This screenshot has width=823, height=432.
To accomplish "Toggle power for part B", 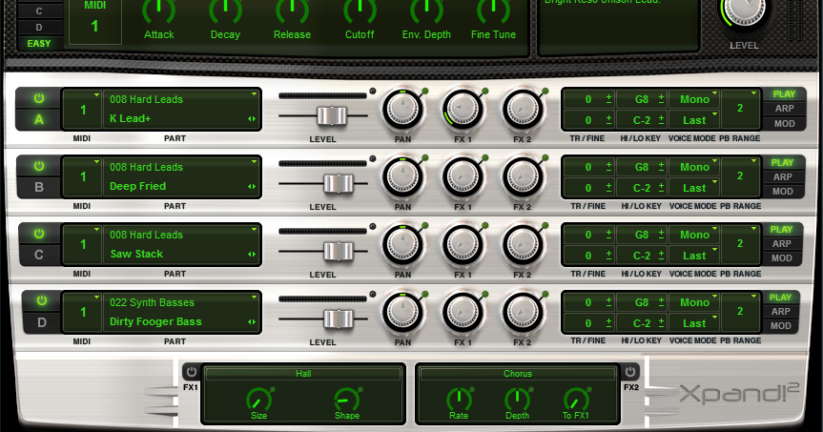I will pos(39,166).
